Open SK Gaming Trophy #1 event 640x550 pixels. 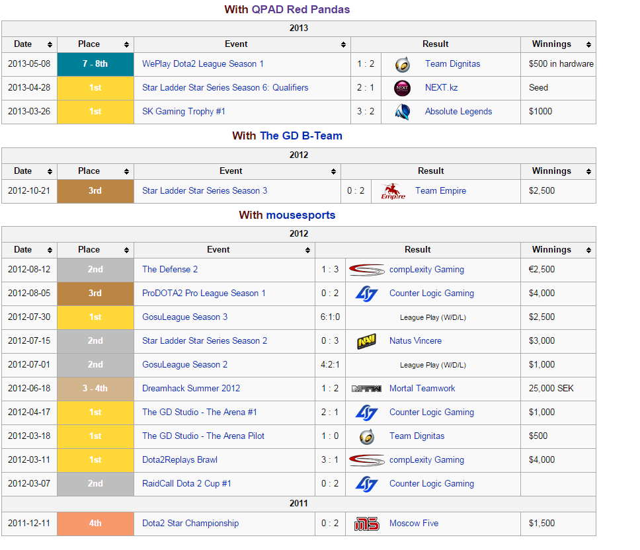pyautogui.click(x=184, y=111)
